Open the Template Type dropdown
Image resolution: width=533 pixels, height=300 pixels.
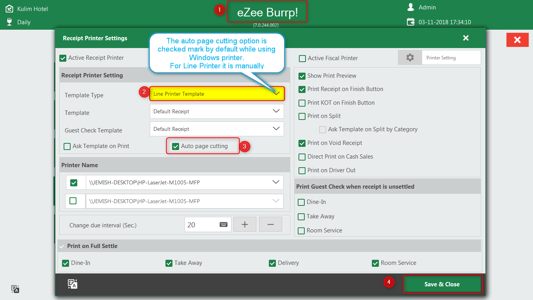click(217, 94)
